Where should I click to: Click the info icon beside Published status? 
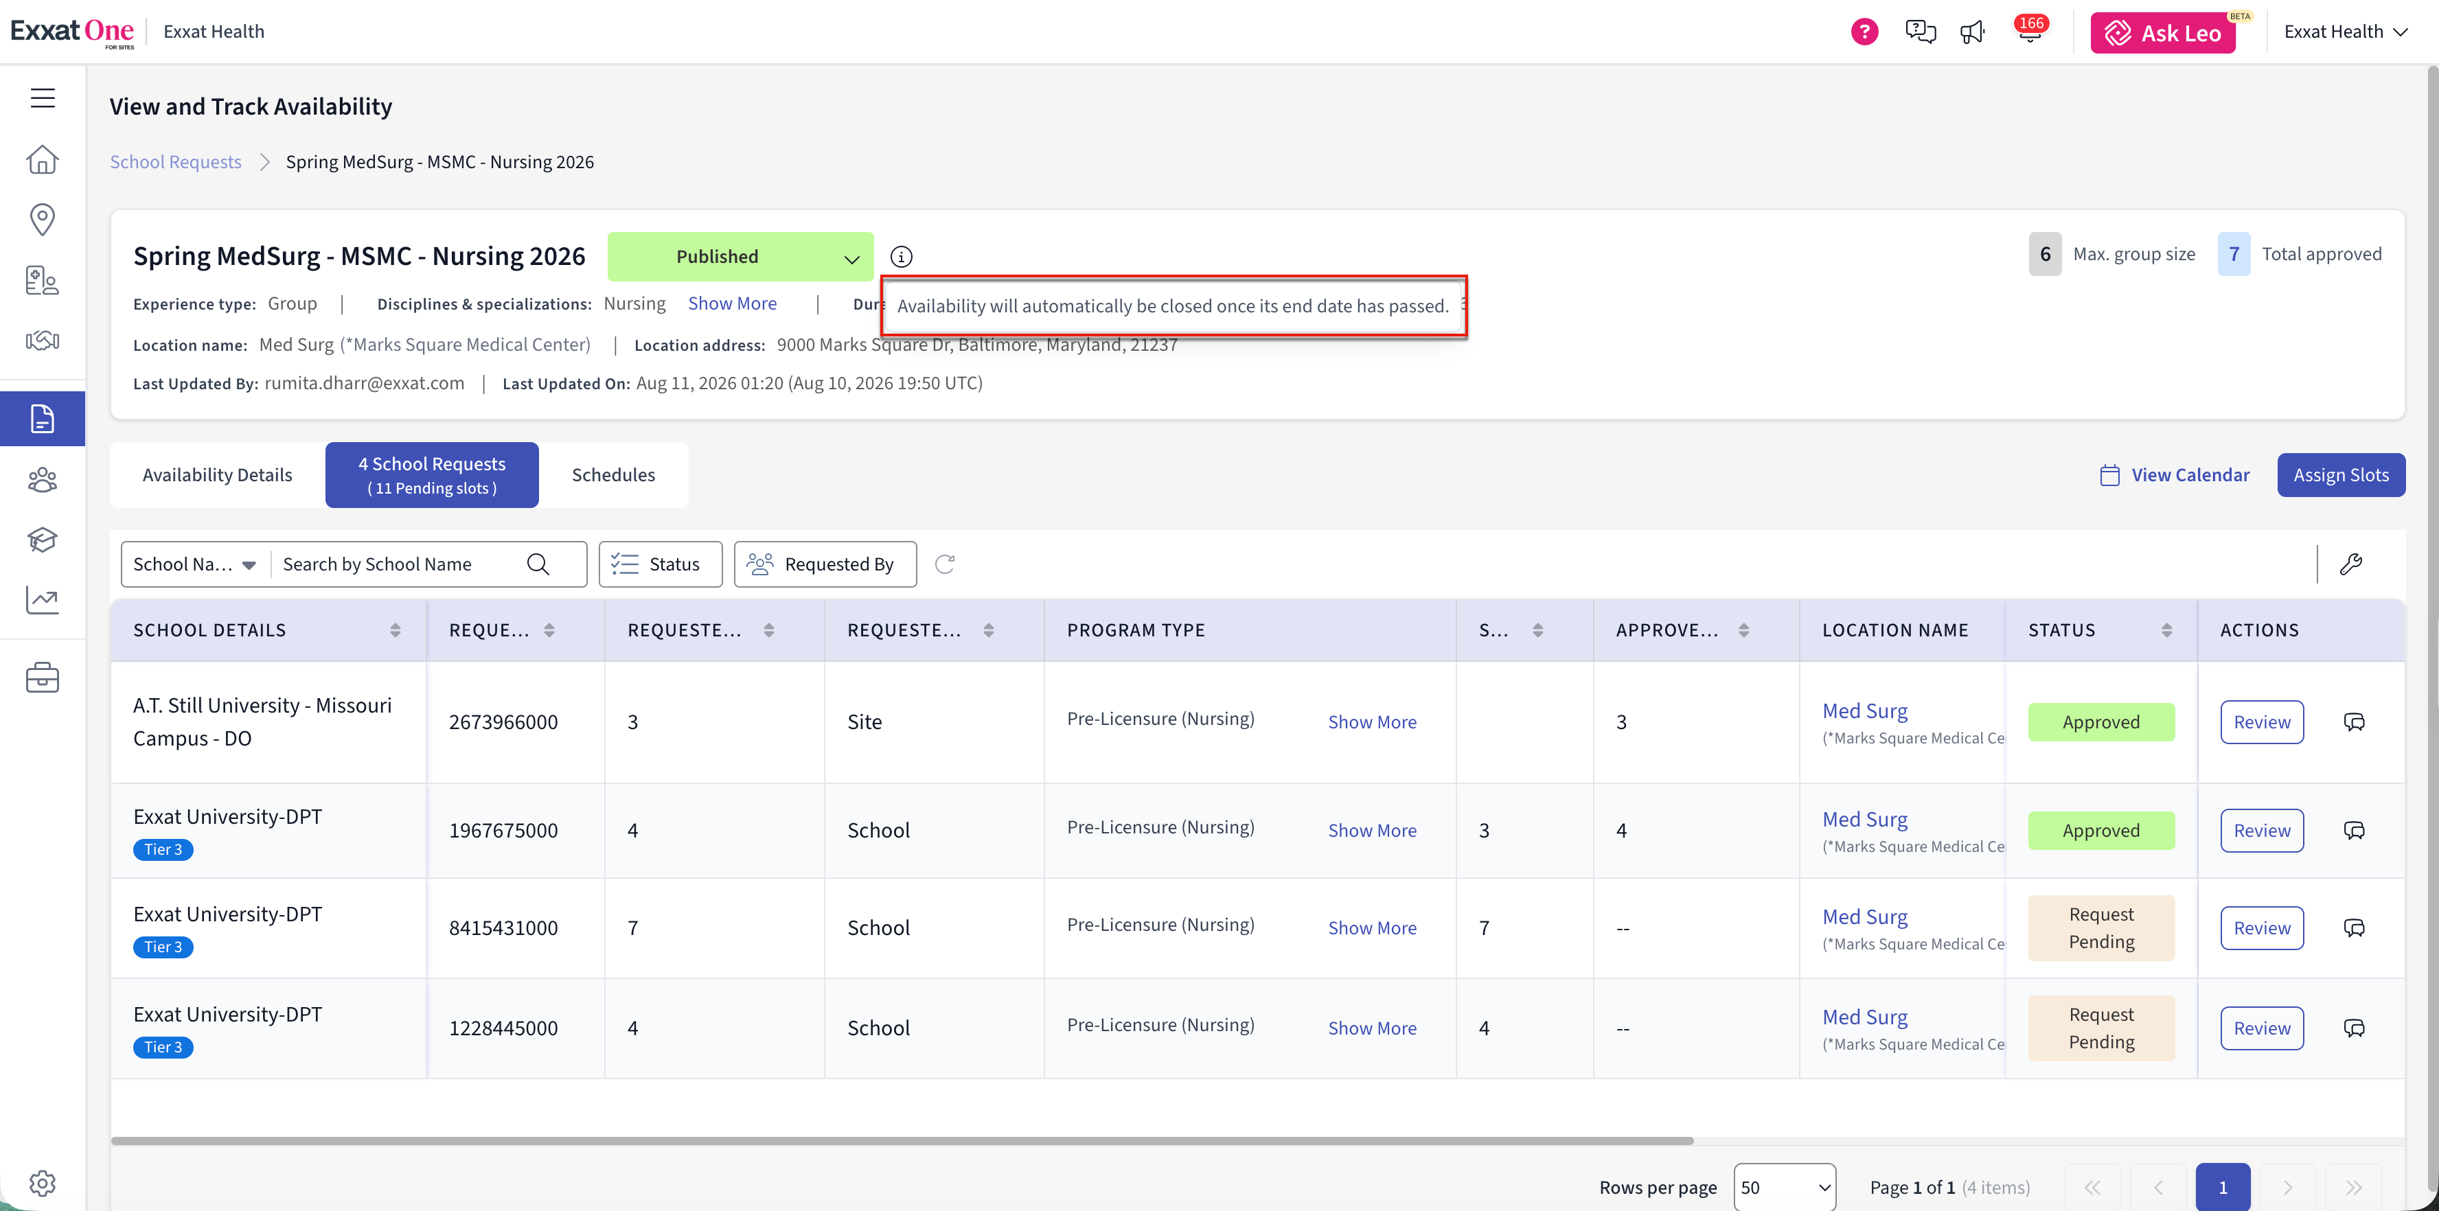(x=902, y=257)
